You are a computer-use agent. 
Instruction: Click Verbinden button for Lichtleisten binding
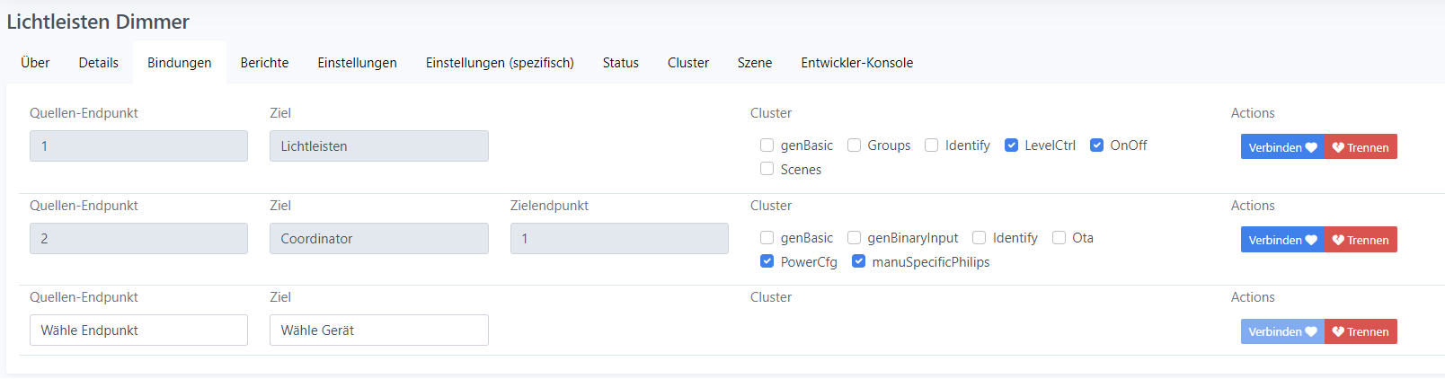click(x=1282, y=147)
